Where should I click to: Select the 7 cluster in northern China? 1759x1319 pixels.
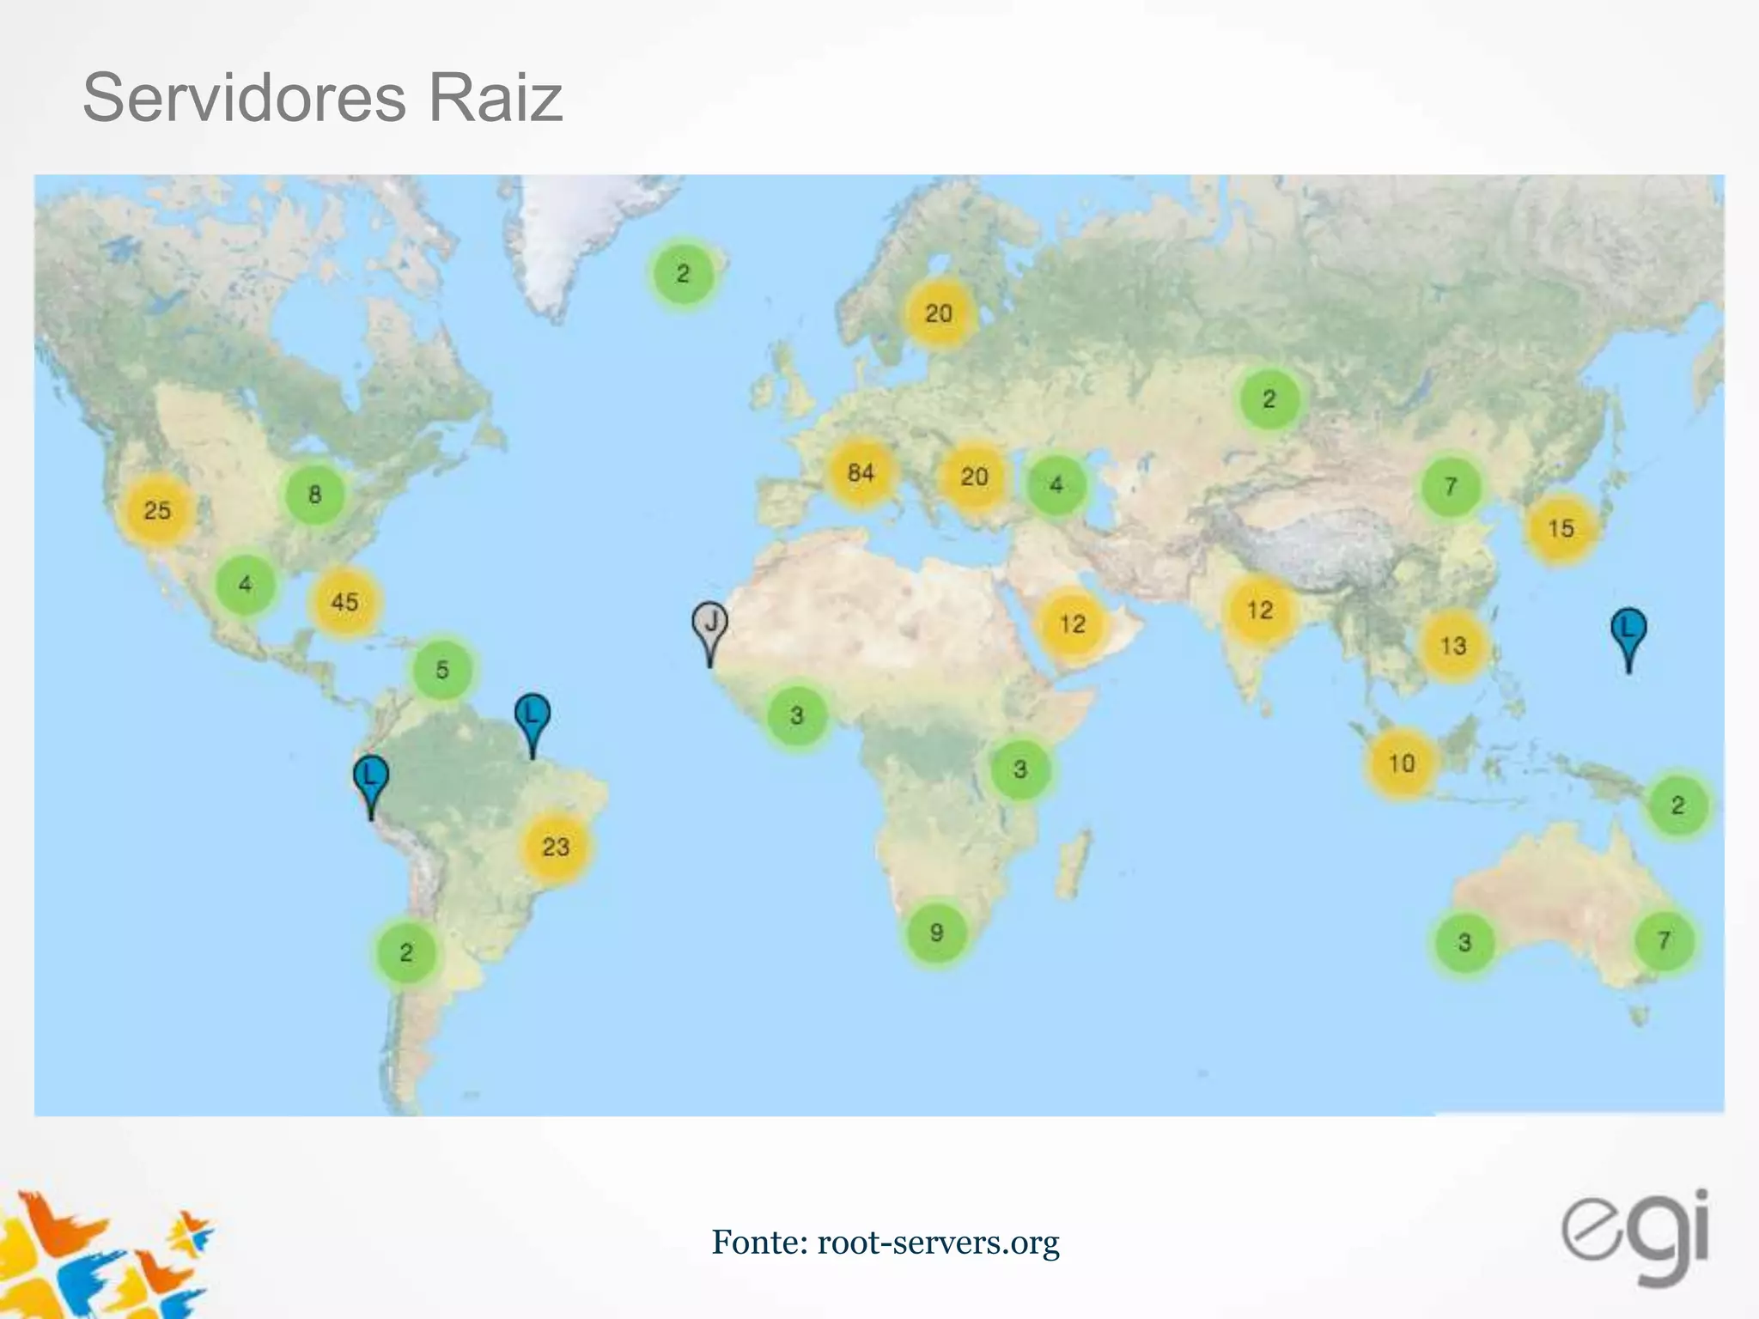[x=1451, y=487]
